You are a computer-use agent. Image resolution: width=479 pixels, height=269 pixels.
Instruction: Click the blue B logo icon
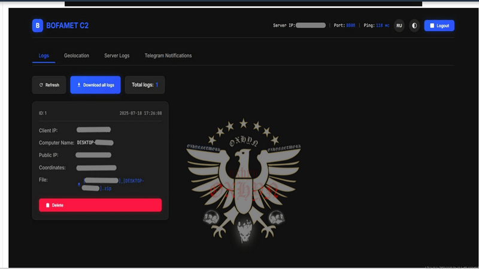click(38, 25)
